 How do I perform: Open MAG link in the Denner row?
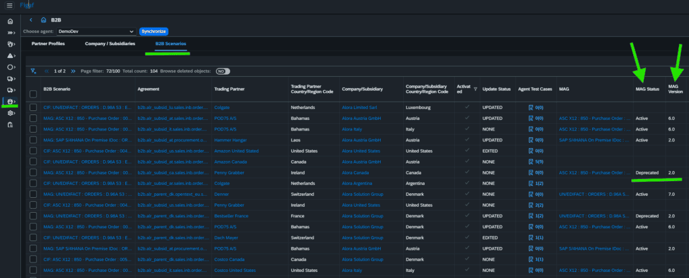[x=593, y=194]
